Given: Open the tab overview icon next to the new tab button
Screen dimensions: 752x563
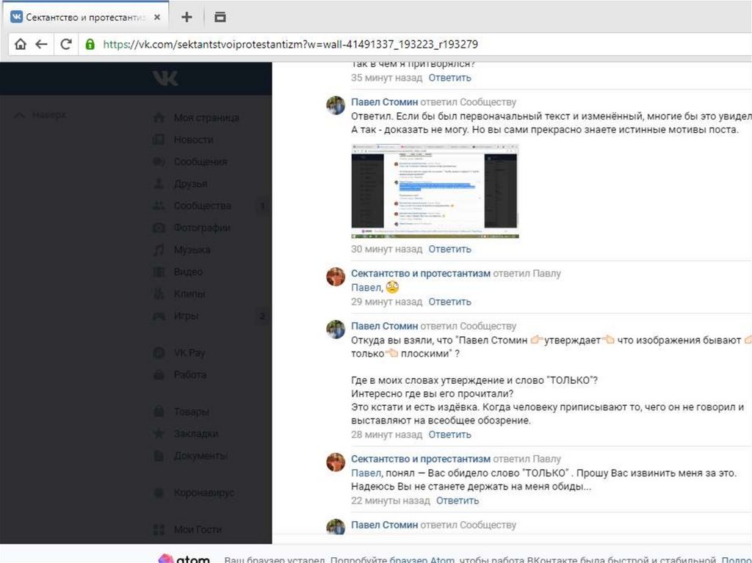Looking at the screenshot, I should 220,17.
